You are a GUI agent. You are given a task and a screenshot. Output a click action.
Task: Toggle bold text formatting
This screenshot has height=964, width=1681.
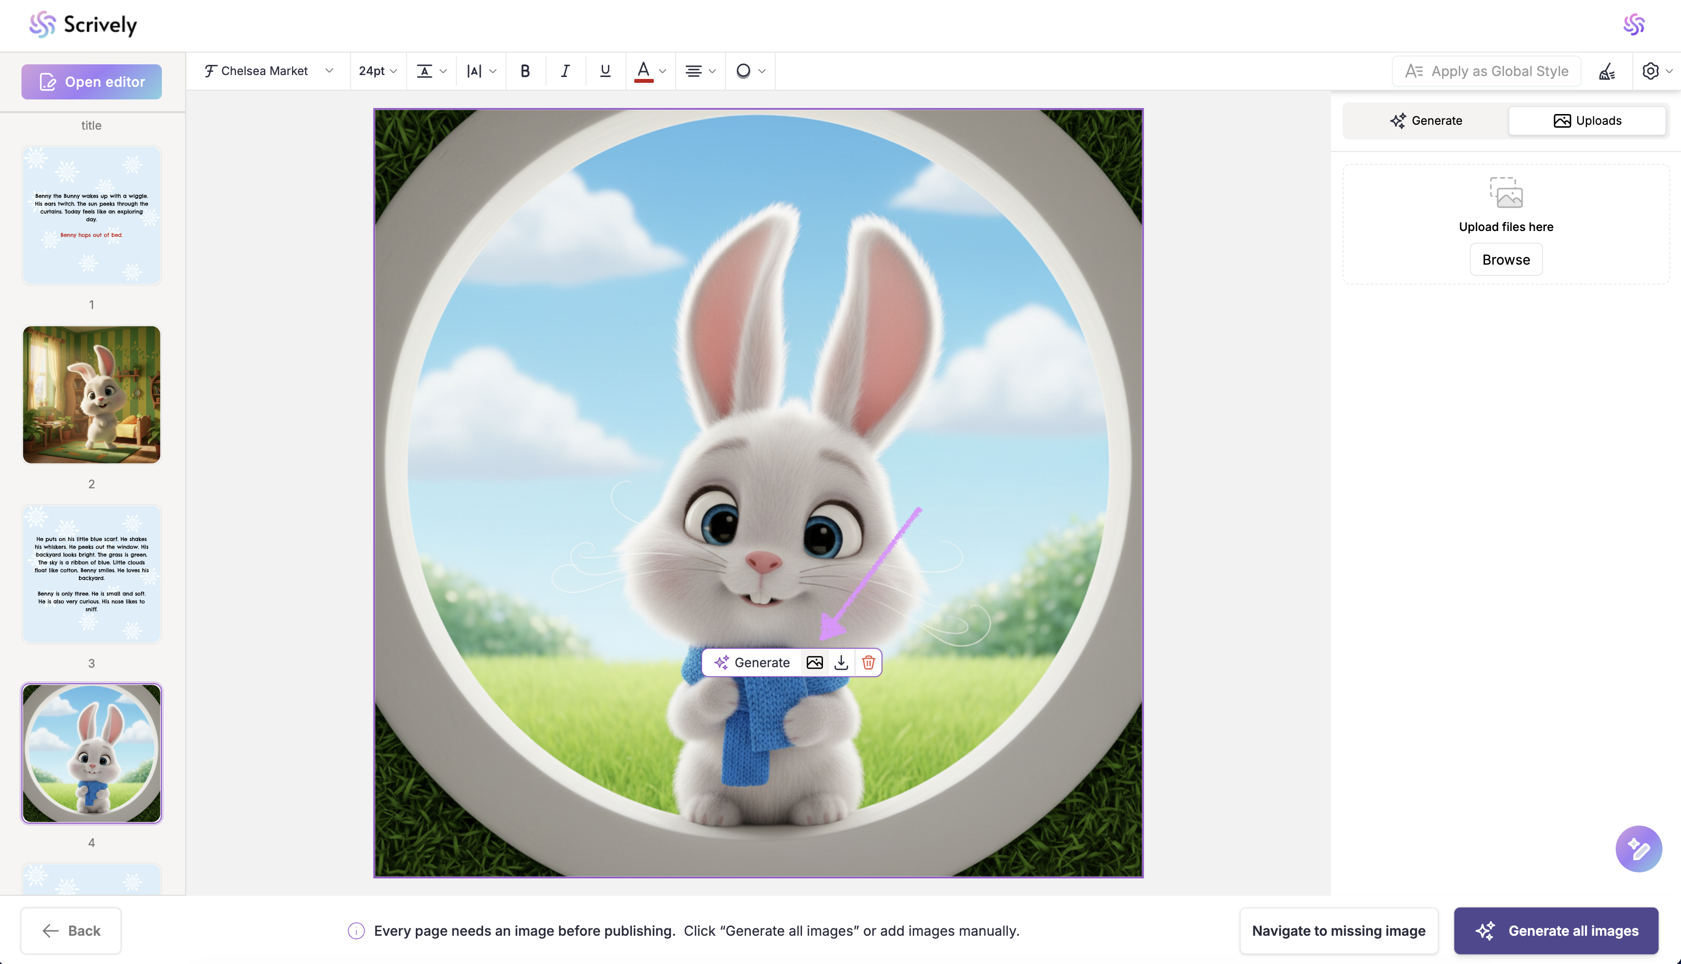[525, 71]
